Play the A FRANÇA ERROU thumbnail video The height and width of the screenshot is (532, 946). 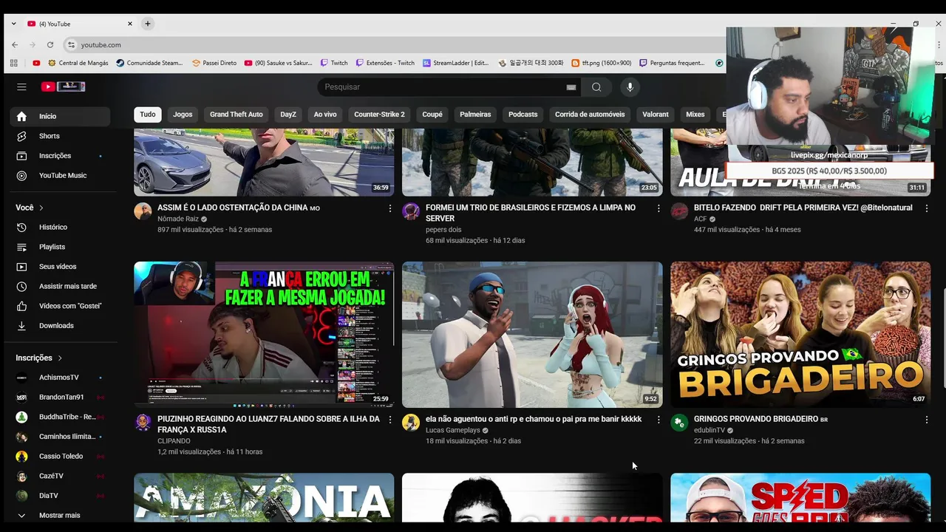tap(264, 334)
